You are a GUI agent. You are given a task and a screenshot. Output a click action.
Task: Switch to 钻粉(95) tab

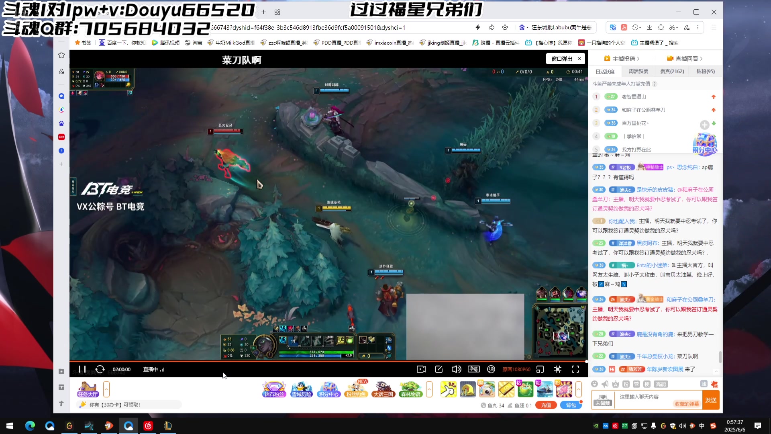[706, 72]
